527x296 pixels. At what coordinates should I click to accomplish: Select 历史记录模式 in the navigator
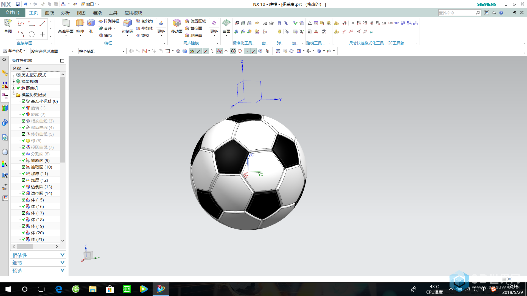(x=34, y=75)
